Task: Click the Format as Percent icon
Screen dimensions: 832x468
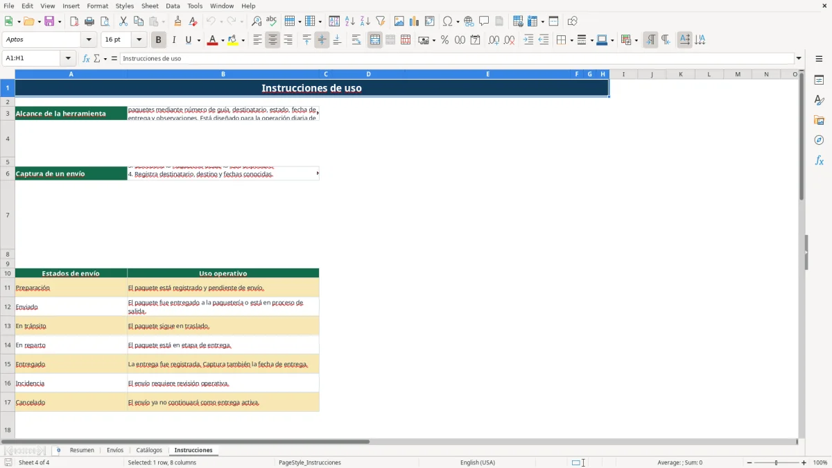Action: point(444,40)
